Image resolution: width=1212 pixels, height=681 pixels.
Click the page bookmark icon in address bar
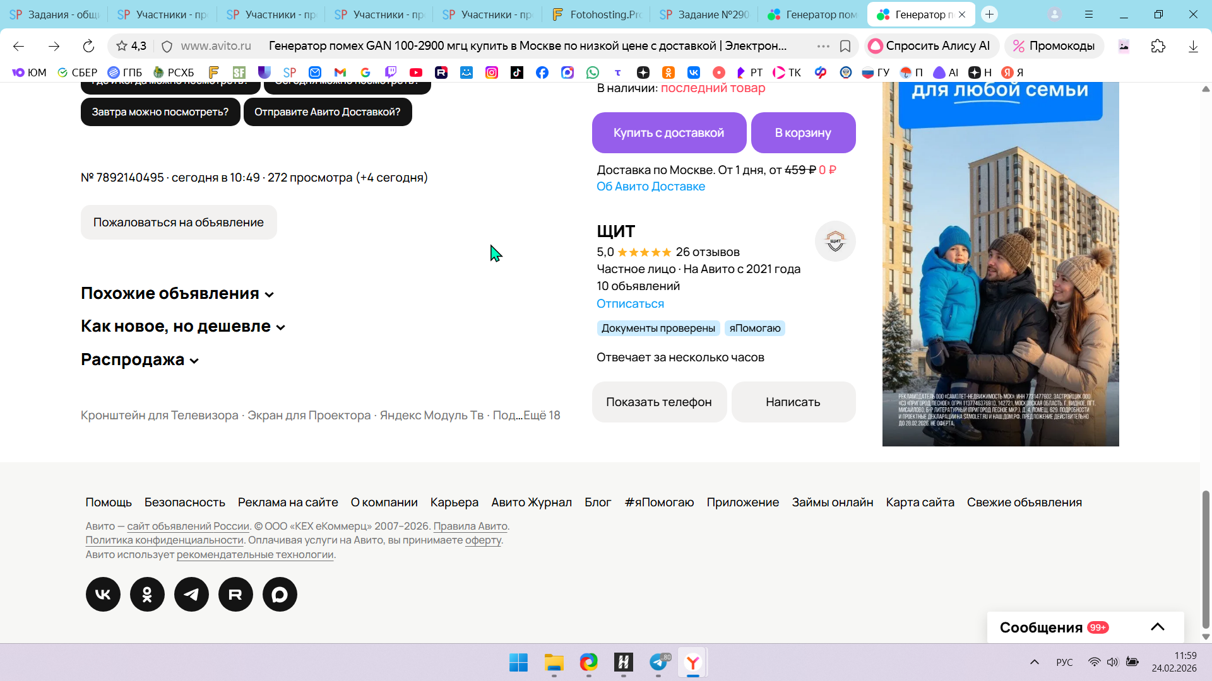click(845, 46)
